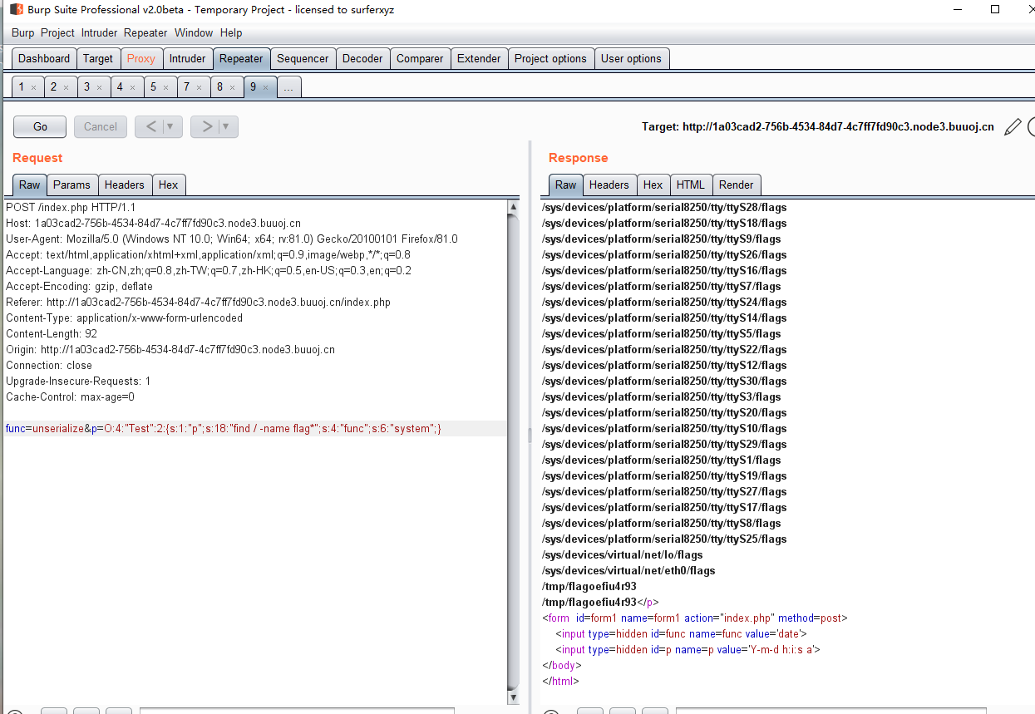The height and width of the screenshot is (714, 1035).
Task: Select the Repeater tool tab
Action: (x=241, y=59)
